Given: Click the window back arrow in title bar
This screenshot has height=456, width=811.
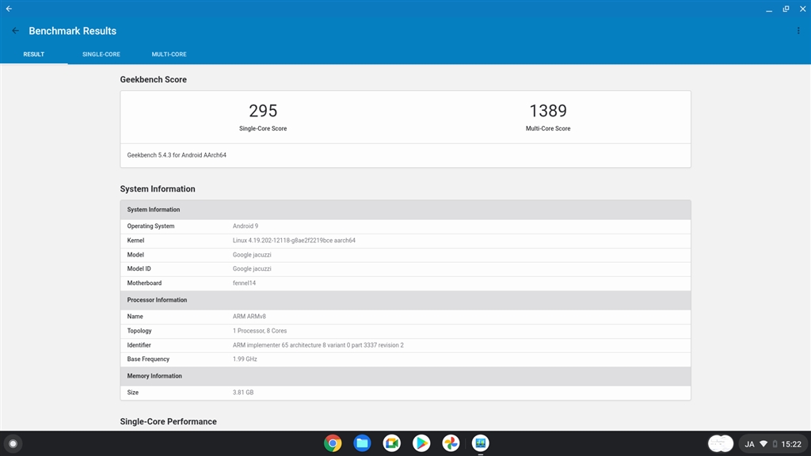Looking at the screenshot, I should [x=9, y=9].
